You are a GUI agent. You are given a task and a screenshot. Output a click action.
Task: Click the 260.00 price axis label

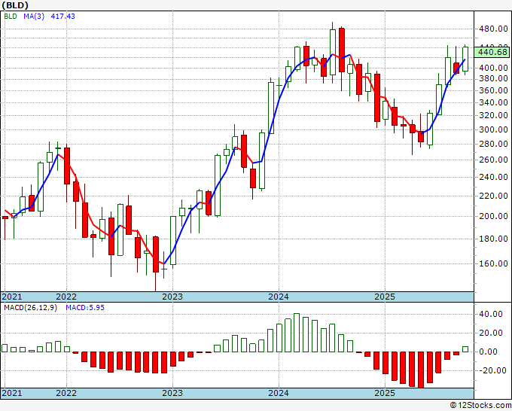click(x=493, y=160)
